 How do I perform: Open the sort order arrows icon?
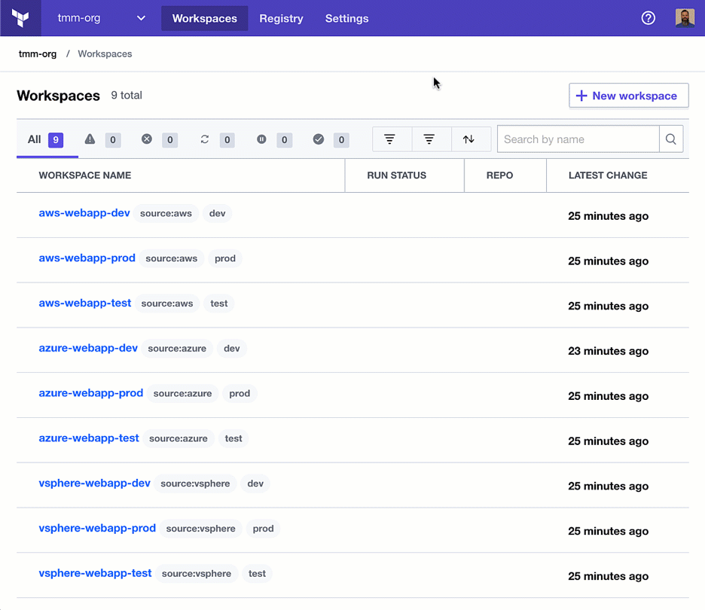coord(470,139)
